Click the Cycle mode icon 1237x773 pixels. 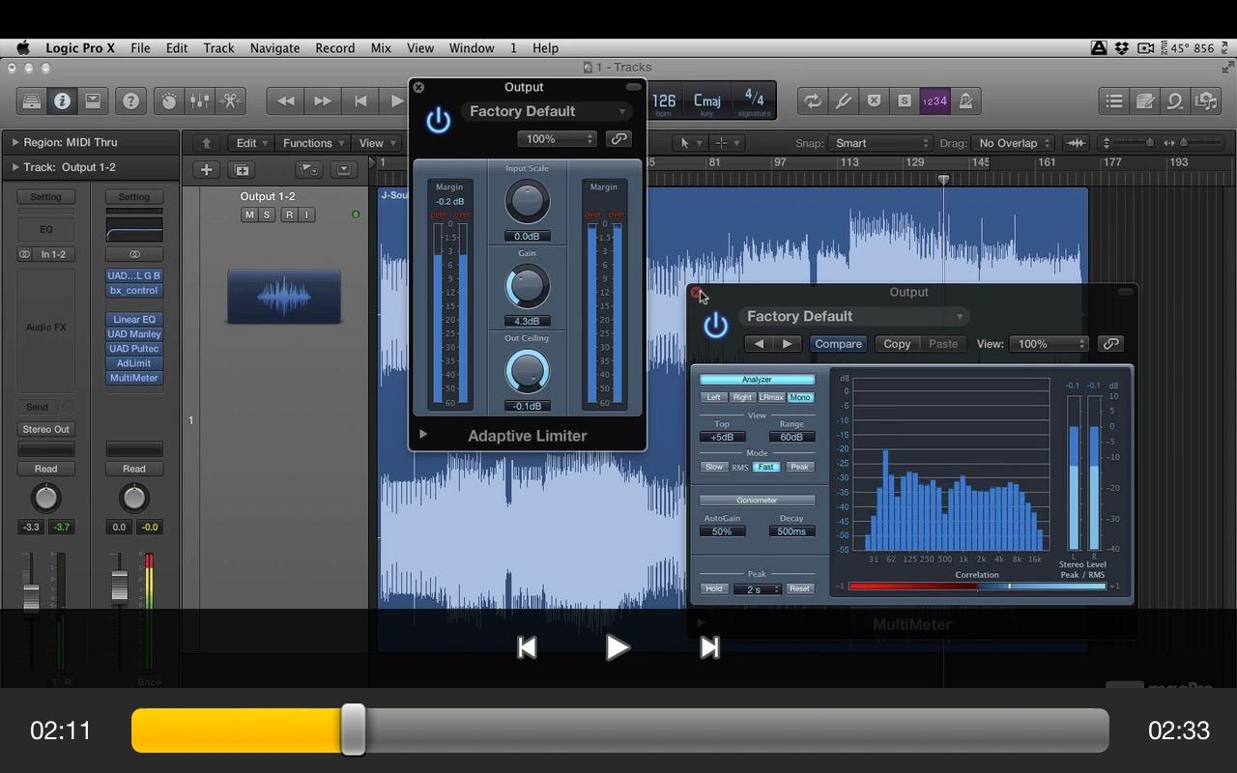point(813,100)
